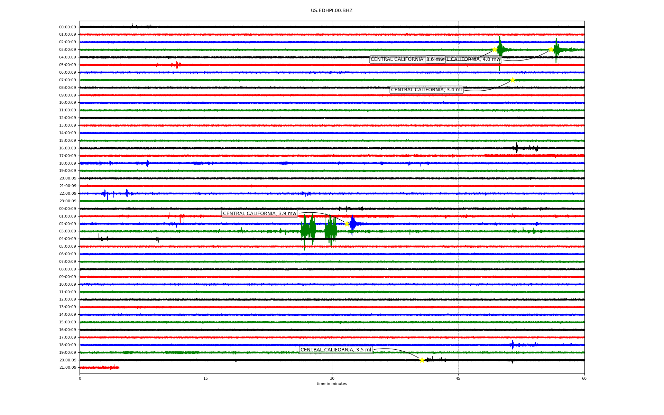Image resolution: width=664 pixels, height=415 pixels.
Task: Click the 15 tick on the time axis
Action: click(x=206, y=378)
